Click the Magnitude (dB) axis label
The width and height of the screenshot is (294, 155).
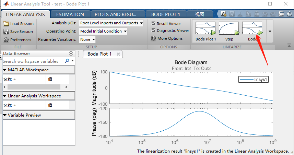point(94,88)
